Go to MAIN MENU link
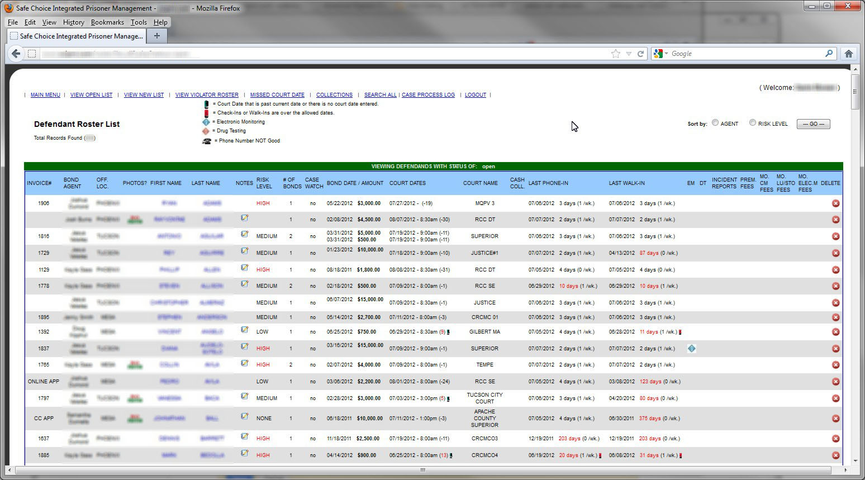 (45, 95)
